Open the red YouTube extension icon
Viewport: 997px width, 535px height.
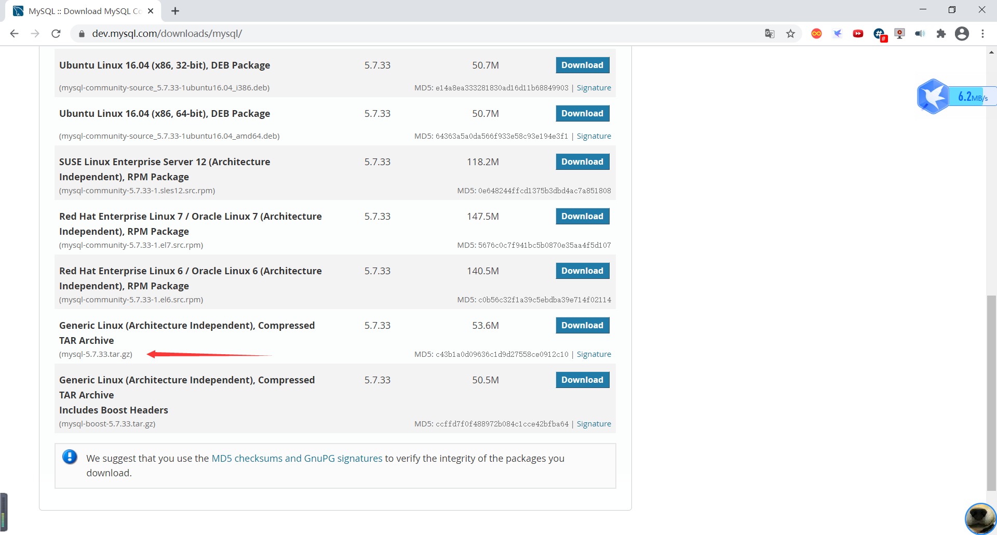click(x=858, y=34)
